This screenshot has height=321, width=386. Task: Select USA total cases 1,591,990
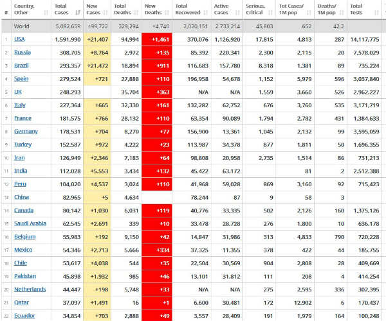pos(68,40)
